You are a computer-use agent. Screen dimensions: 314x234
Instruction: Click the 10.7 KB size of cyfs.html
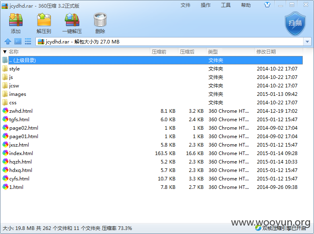point(167,179)
